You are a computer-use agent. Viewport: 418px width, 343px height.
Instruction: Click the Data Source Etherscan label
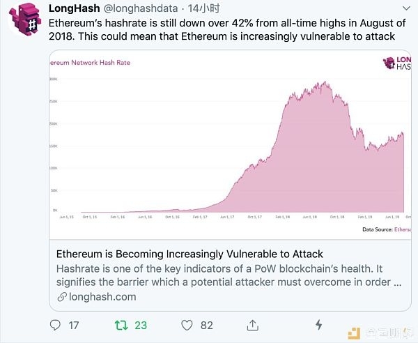(387, 229)
